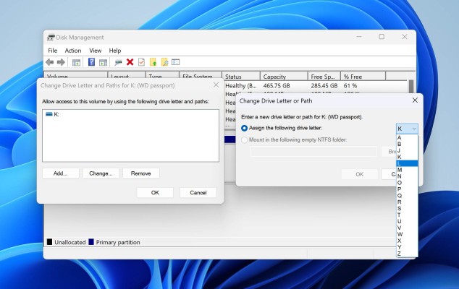Click the 465.75 GB capacity cell
This screenshot has height=289, width=459.
point(277,86)
